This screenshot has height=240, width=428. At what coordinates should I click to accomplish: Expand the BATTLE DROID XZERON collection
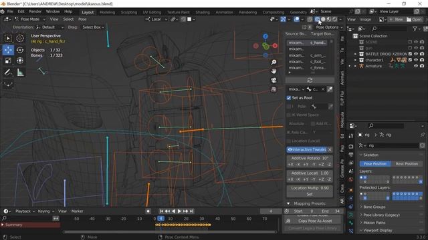coord(355,54)
